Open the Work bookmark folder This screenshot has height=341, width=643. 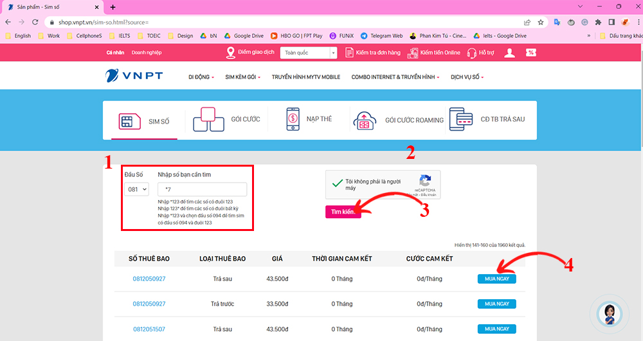(x=49, y=35)
